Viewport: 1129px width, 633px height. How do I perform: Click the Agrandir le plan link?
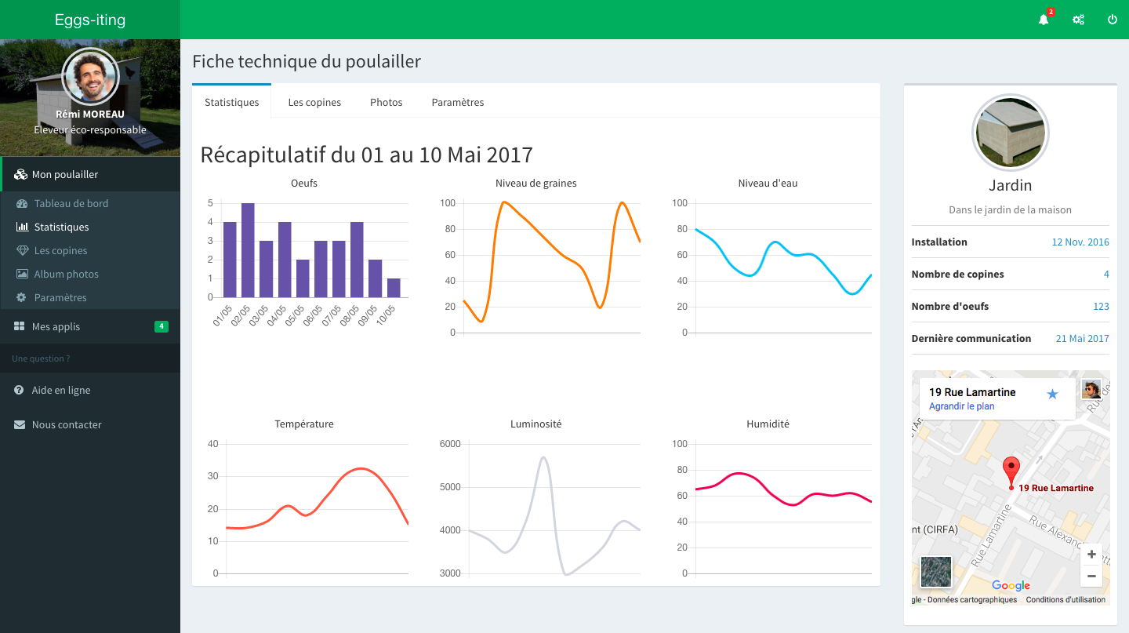pos(961,406)
